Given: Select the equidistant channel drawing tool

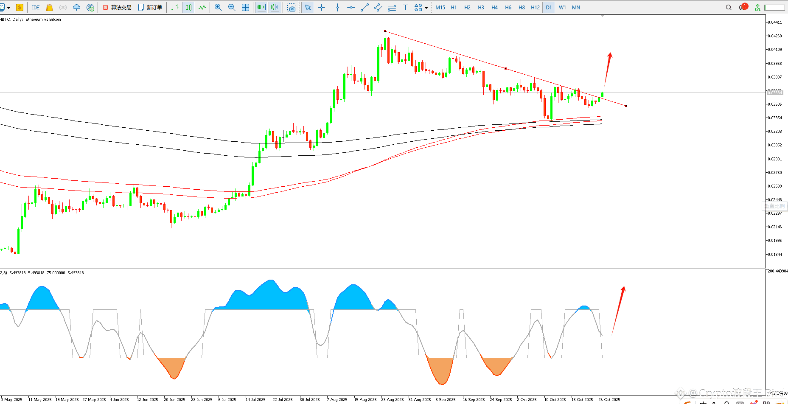Looking at the screenshot, I should pyautogui.click(x=378, y=7).
